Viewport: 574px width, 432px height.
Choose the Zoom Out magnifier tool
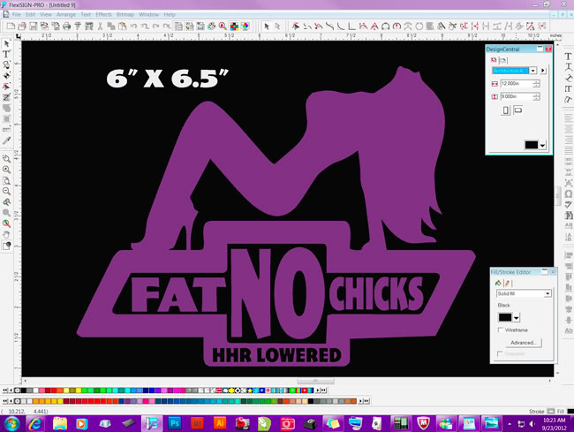[x=6, y=191]
